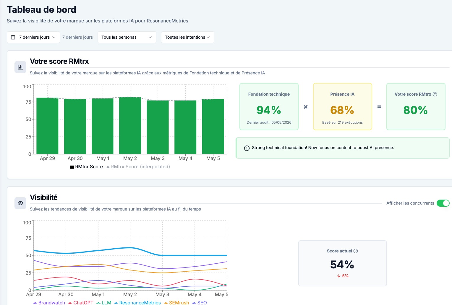Toggle the ChatGPT legend series

click(x=81, y=303)
